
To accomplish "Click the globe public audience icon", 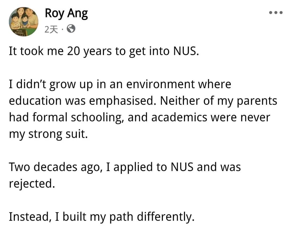I will (x=71, y=29).
